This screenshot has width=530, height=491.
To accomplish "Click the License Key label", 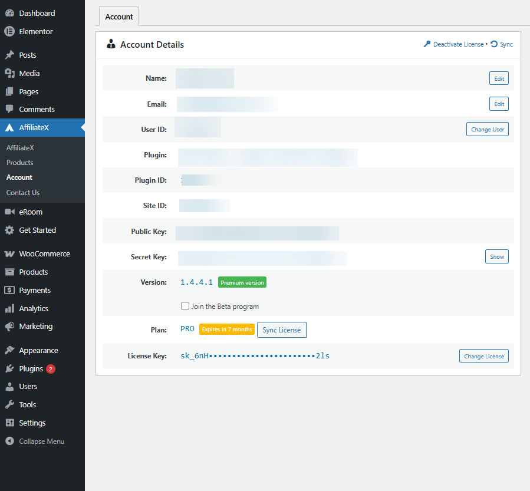I will pyautogui.click(x=147, y=356).
